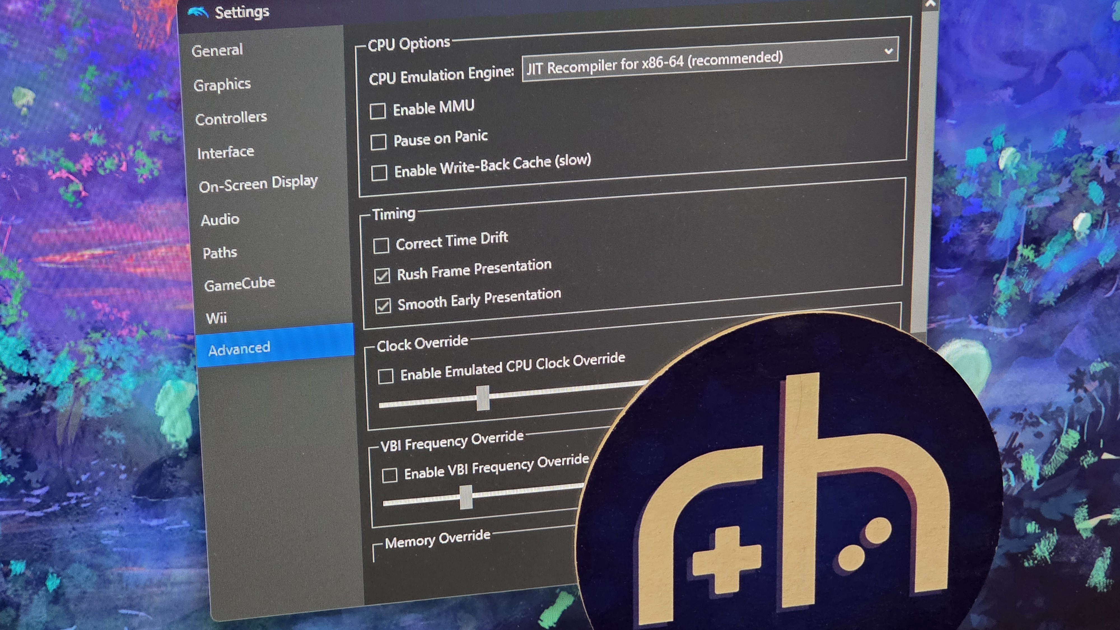Disable Smooth Early Presentation checkbox
The height and width of the screenshot is (630, 1120).
383,306
